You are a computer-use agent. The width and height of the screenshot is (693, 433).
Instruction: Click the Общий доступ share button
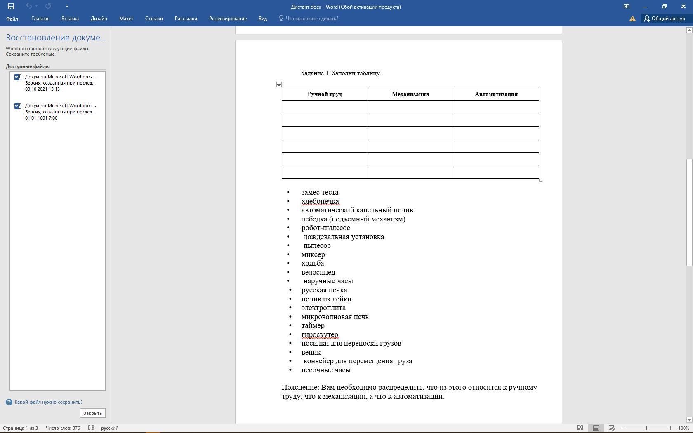coord(665,19)
